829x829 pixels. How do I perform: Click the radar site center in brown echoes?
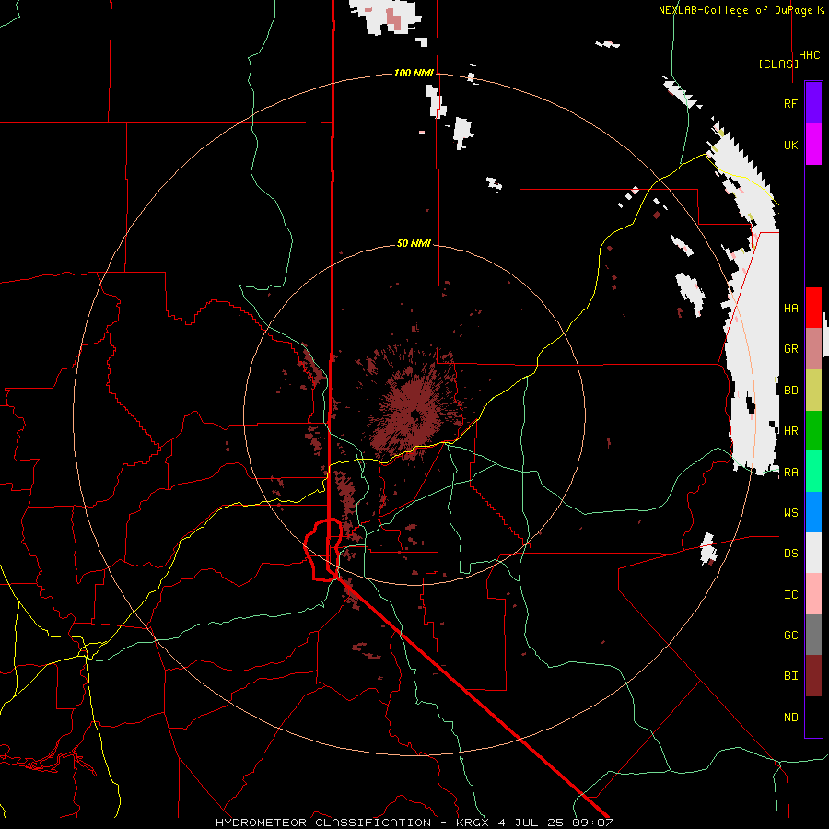coord(415,415)
